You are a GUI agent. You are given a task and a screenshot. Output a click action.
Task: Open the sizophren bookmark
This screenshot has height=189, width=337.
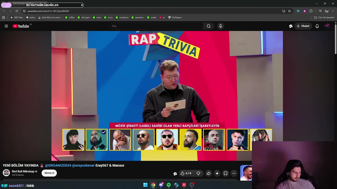pyautogui.click(x=122, y=18)
